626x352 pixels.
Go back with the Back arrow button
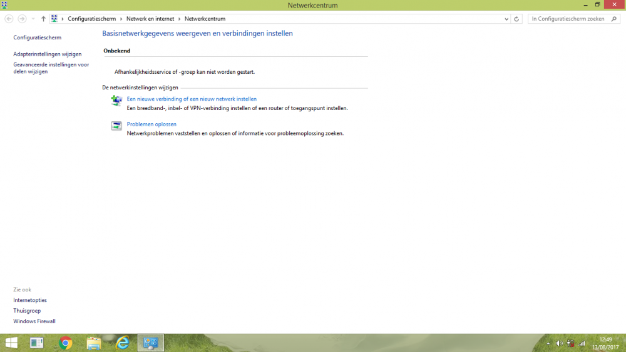pos(9,19)
